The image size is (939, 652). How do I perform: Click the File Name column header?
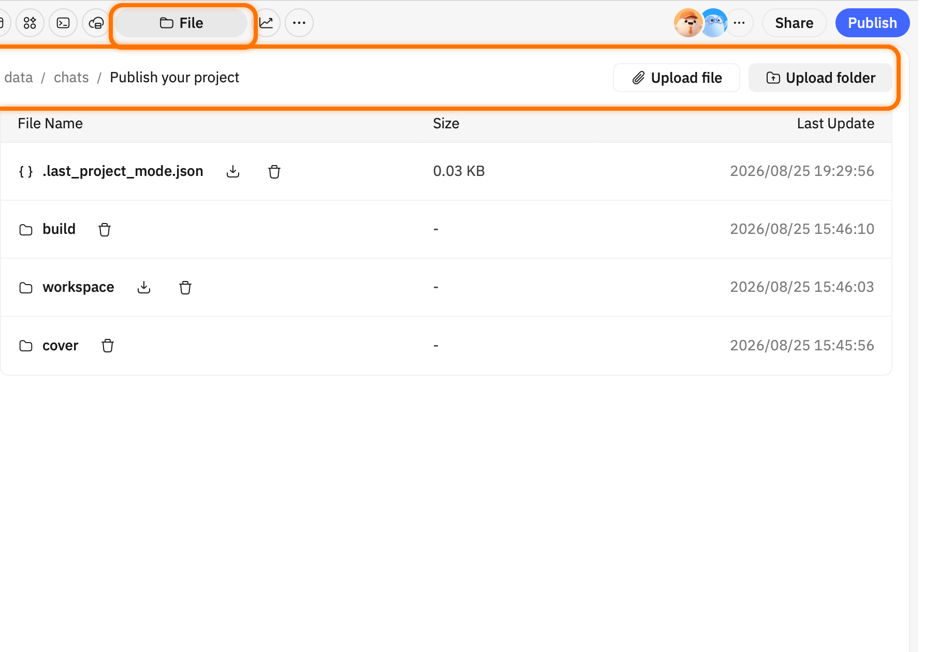click(x=50, y=124)
